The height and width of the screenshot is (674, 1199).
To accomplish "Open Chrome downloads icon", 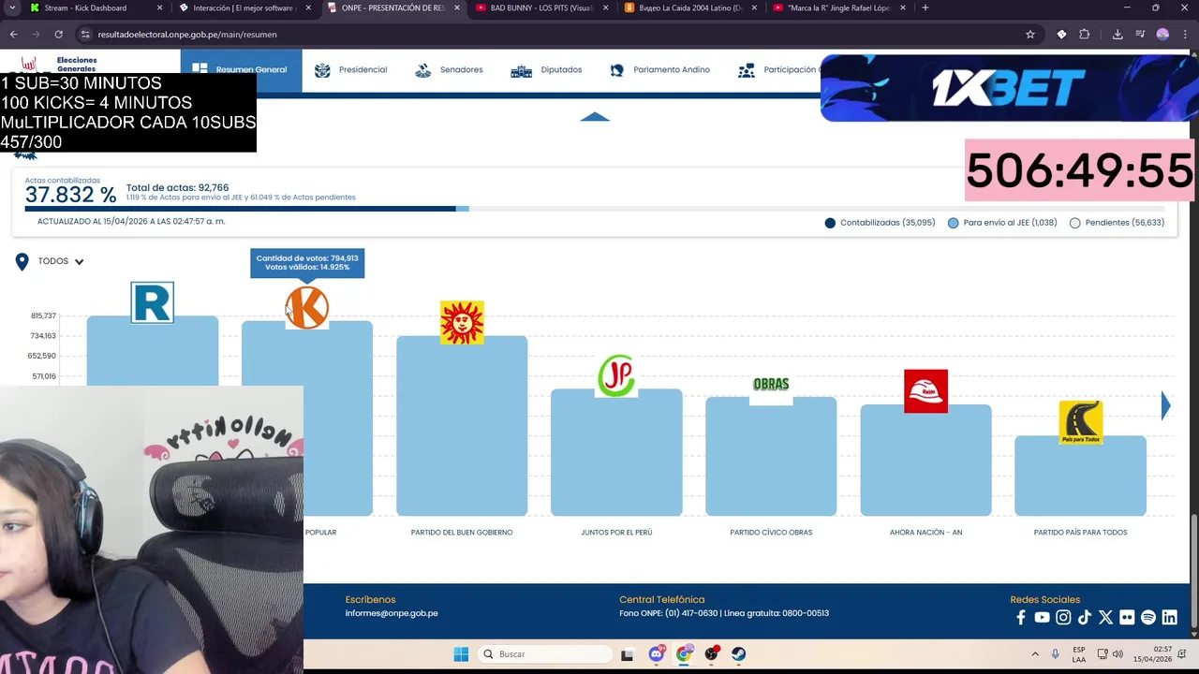I will pyautogui.click(x=1118, y=35).
